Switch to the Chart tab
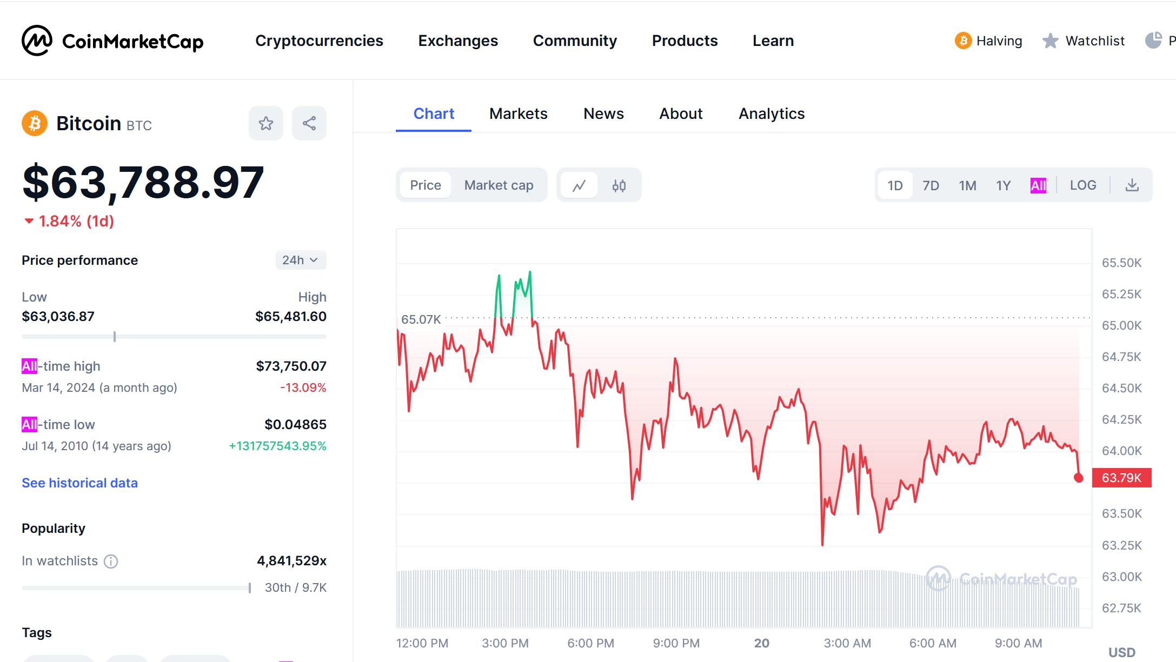 coord(434,113)
